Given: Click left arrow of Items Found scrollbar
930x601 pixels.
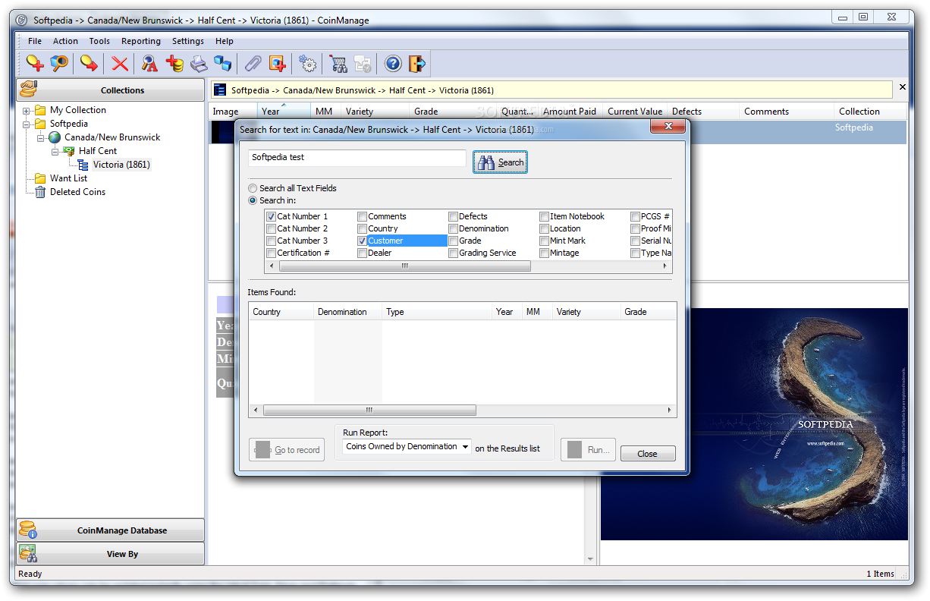Looking at the screenshot, I should (256, 410).
